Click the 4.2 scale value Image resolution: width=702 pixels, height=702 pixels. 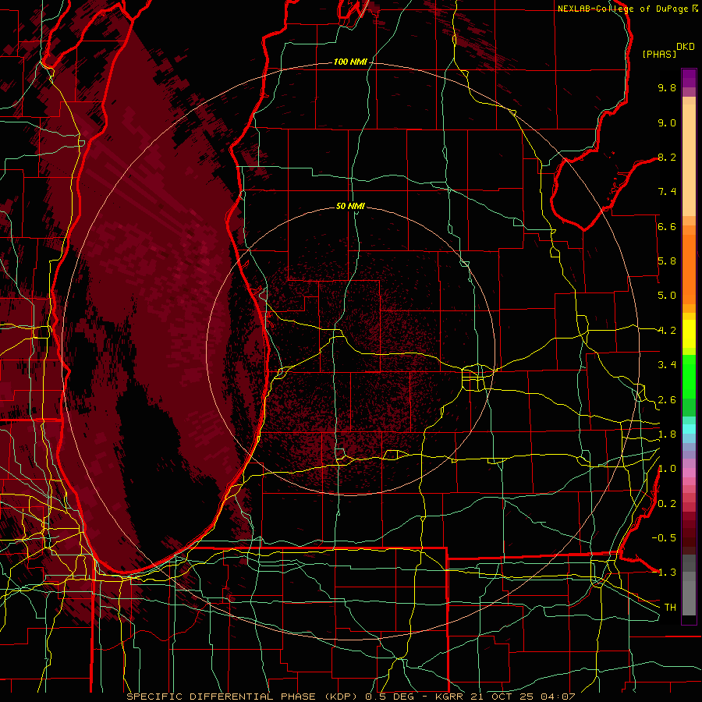click(x=667, y=331)
